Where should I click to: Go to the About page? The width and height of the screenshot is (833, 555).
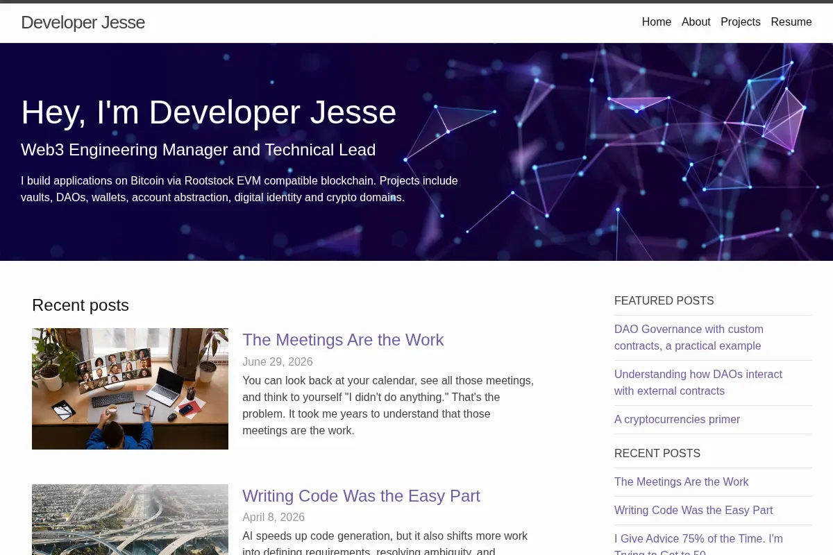[x=696, y=22]
